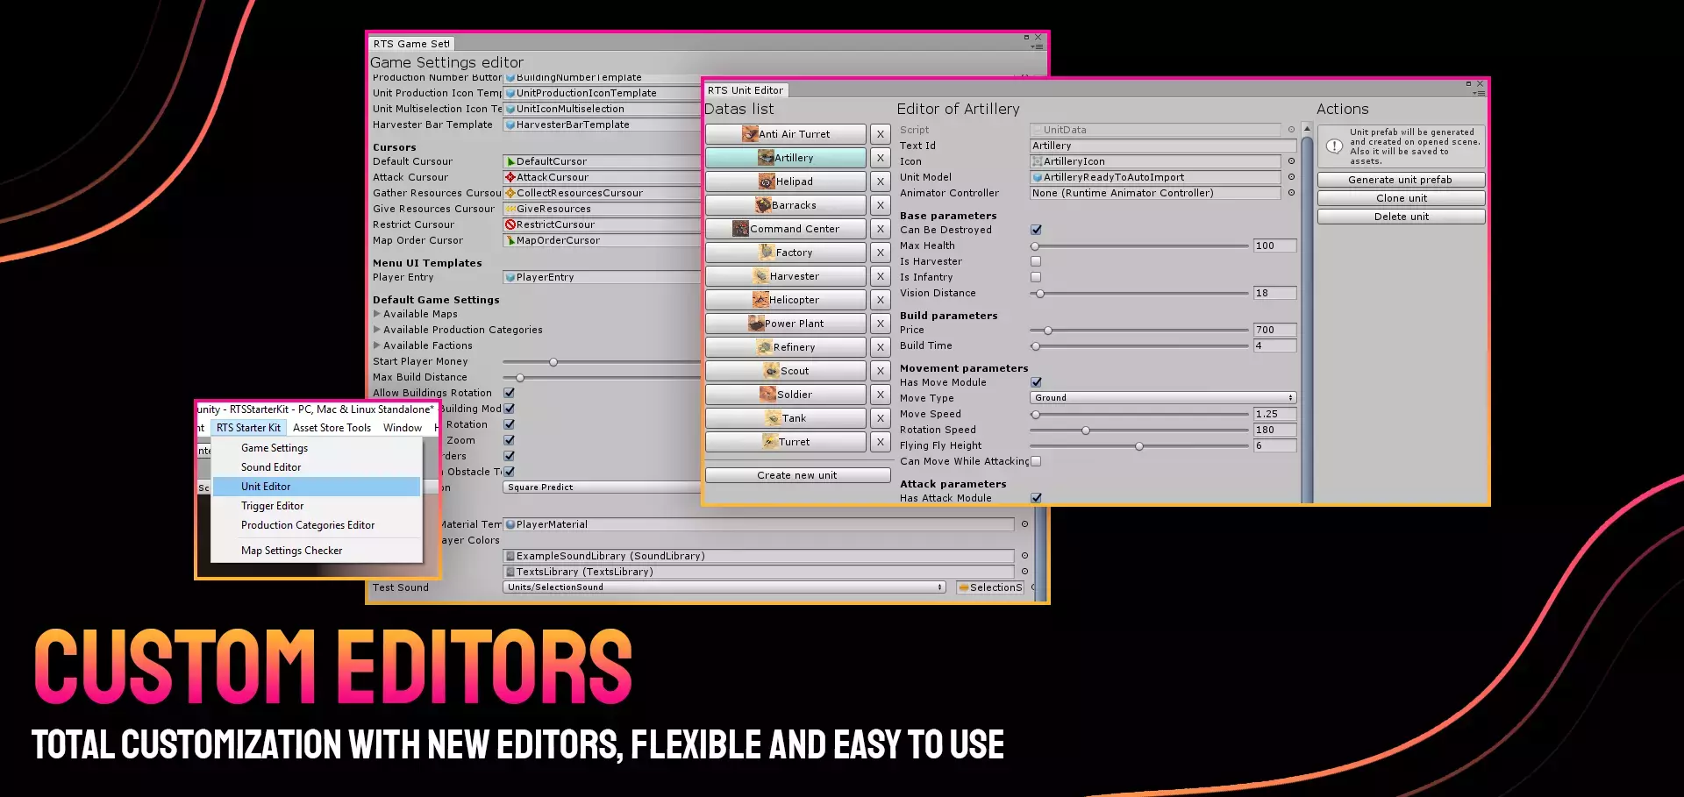Enable the Is Infantry checkbox

(1036, 277)
